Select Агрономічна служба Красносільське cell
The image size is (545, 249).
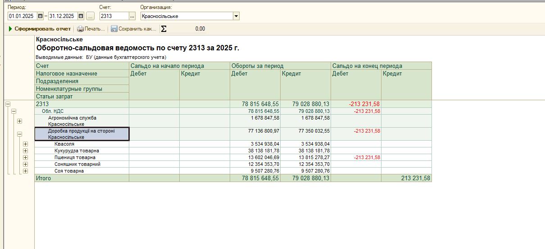[82, 121]
